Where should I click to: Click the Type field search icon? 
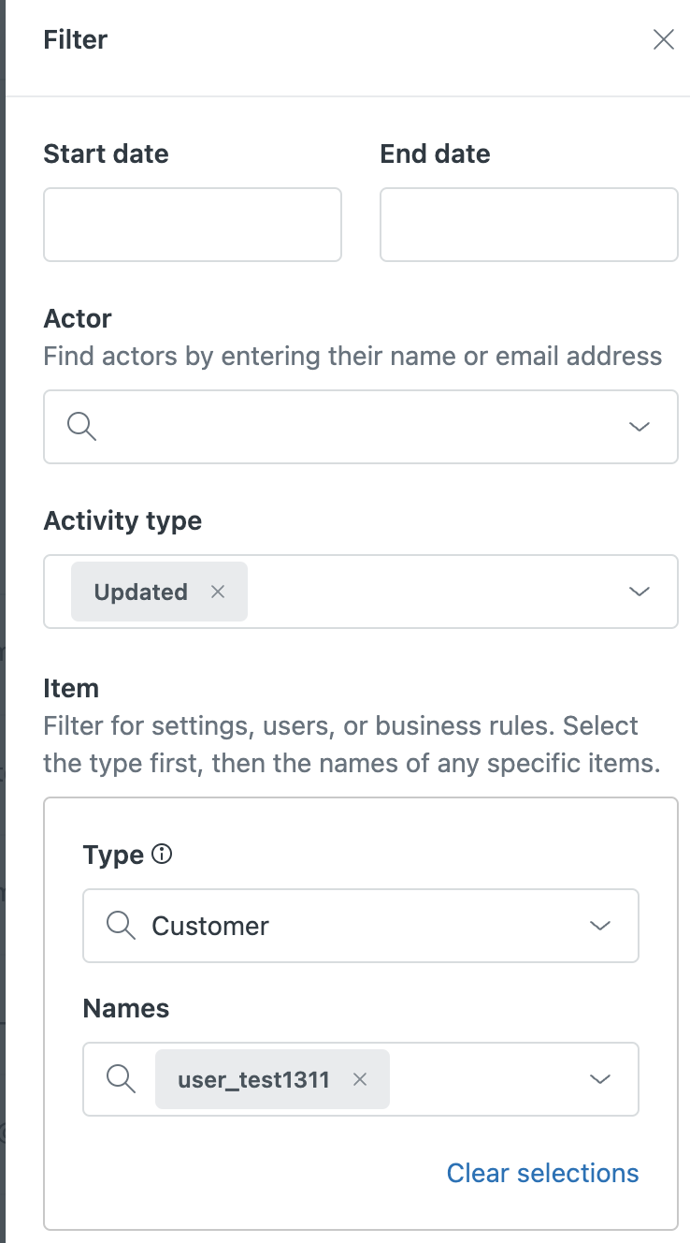point(122,926)
